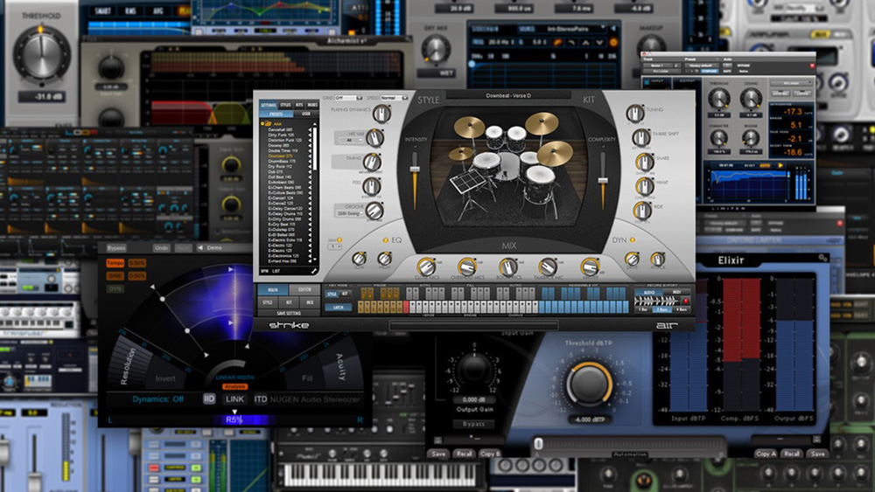
Task: Toggle the IID button in NUGEN Stereoizer
Action: pyautogui.click(x=209, y=399)
